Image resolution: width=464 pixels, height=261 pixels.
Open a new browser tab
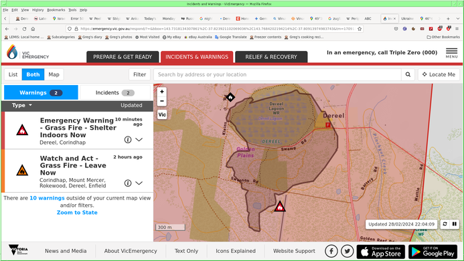pyautogui.click(x=449, y=18)
